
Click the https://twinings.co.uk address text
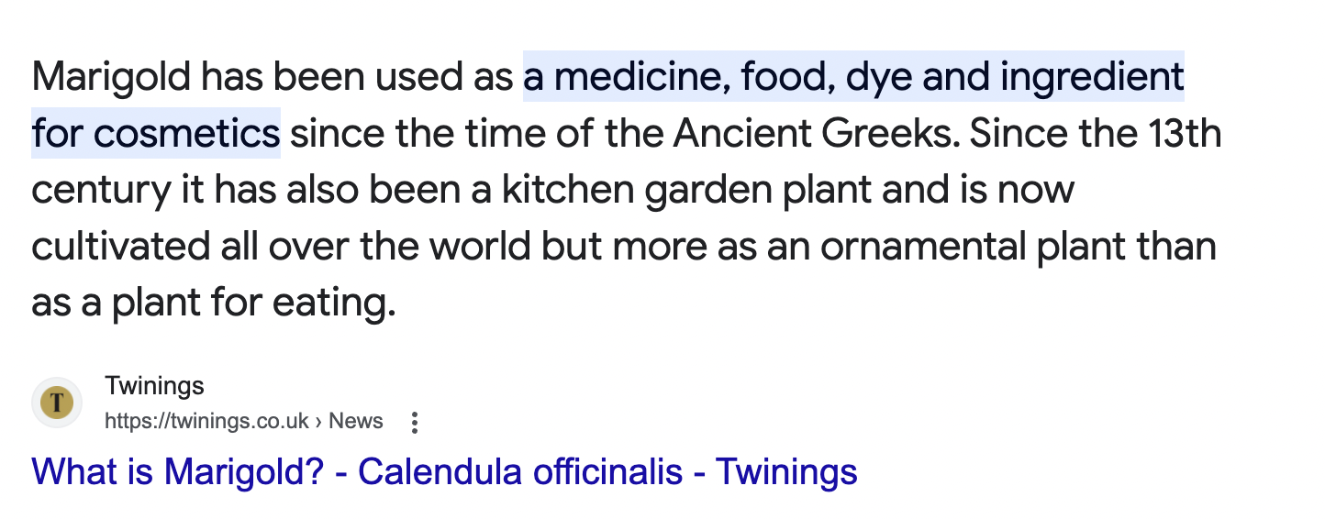click(206, 422)
